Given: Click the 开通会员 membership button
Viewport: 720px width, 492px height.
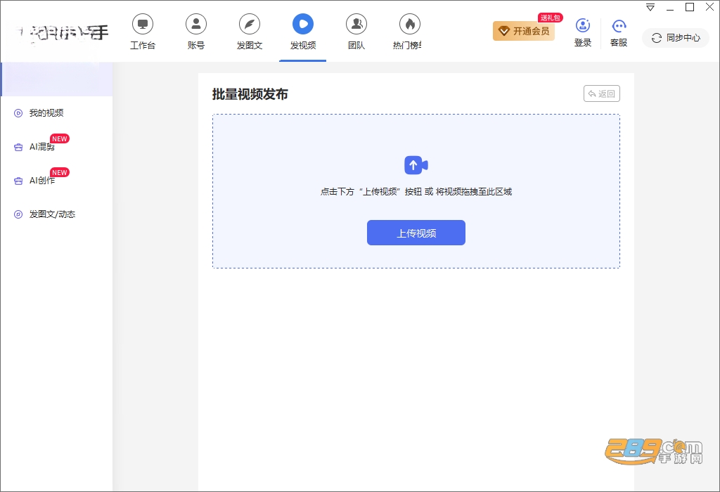Looking at the screenshot, I should [x=524, y=31].
